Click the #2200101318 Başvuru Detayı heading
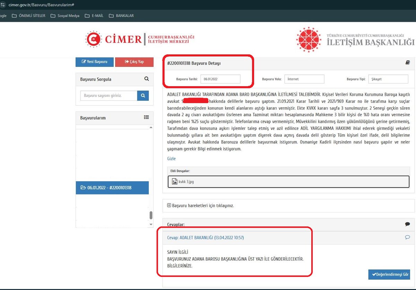 194,63
